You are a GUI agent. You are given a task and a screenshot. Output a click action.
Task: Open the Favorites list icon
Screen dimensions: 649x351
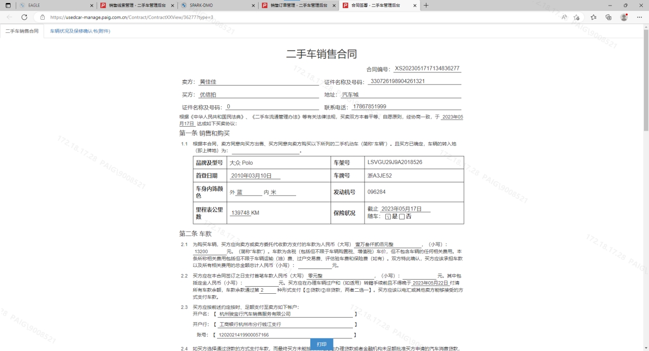[x=593, y=17]
